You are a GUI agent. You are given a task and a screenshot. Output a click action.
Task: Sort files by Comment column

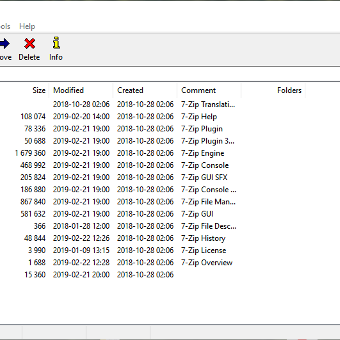point(198,90)
